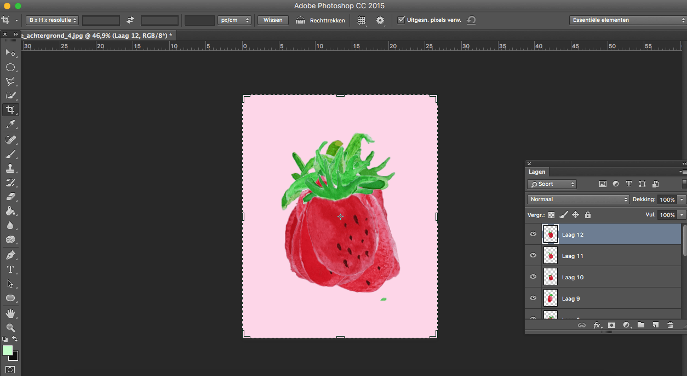Screen dimensions: 687x376
Task: Click the achtergrond_4.jpg document tab
Action: tap(96, 35)
